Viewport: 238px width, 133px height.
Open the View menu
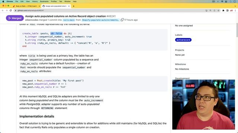click(x=28, y=1)
